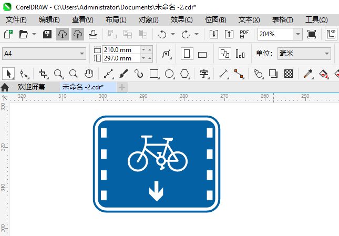Click the Paste clipboard icon
Viewport: 339px width, 236px height.
pyautogui.click(x=142, y=34)
